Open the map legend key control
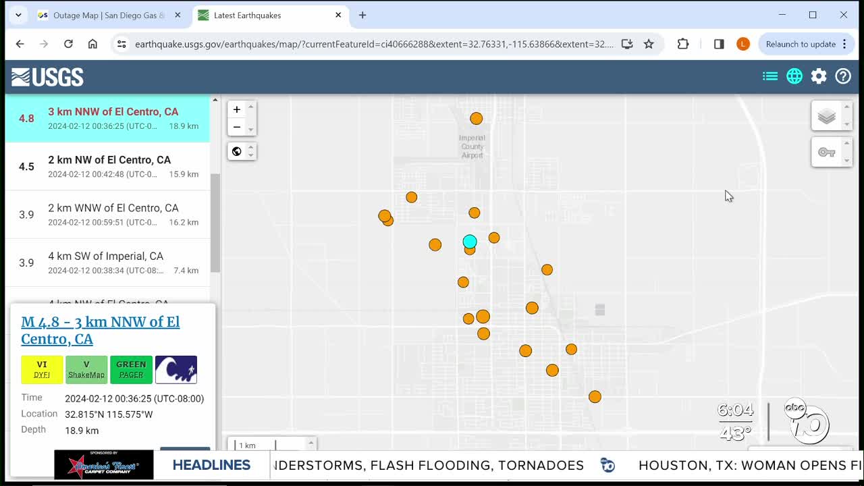The image size is (864, 486). (827, 153)
